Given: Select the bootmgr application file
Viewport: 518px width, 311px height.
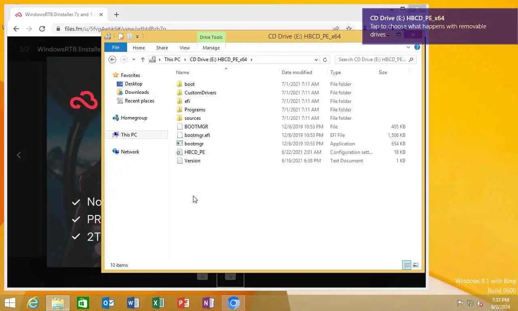Looking at the screenshot, I should click(x=194, y=144).
